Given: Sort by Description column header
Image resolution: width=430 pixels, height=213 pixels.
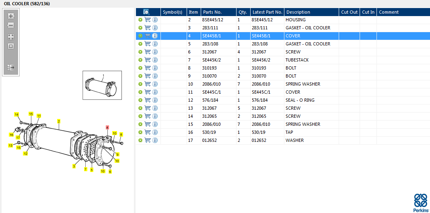Looking at the screenshot, I should pyautogui.click(x=311, y=12).
